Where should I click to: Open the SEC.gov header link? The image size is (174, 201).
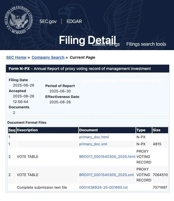pyautogui.click(x=48, y=22)
